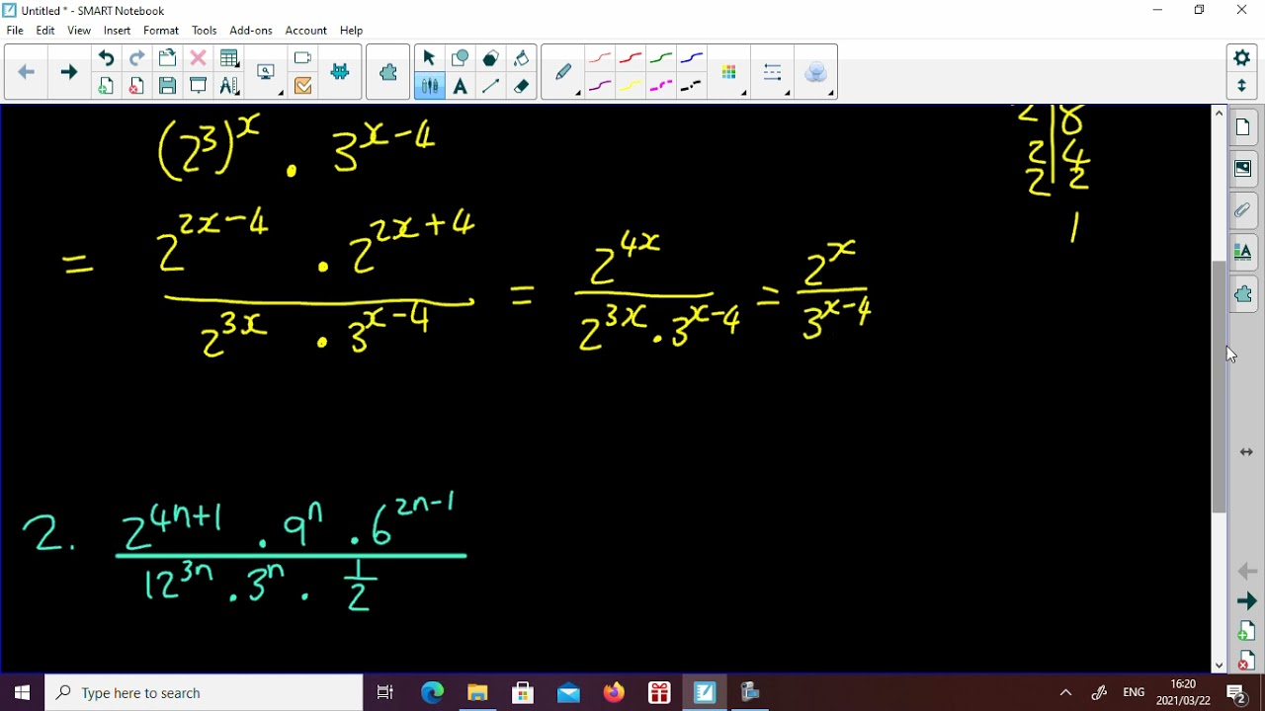This screenshot has height=711, width=1265.
Task: Open the Page Sorter side tab
Action: 1243,128
